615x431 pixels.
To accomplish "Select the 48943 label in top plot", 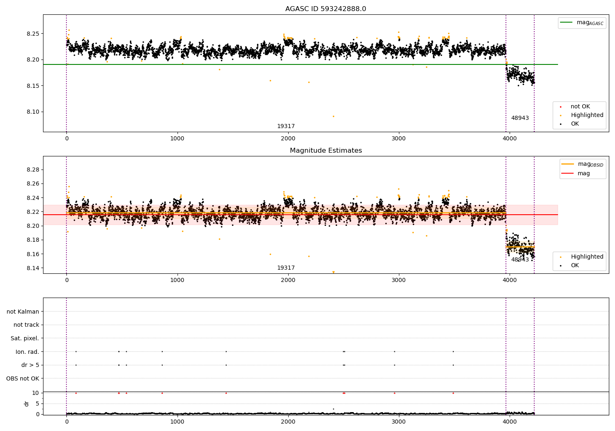I will (x=519, y=118).
